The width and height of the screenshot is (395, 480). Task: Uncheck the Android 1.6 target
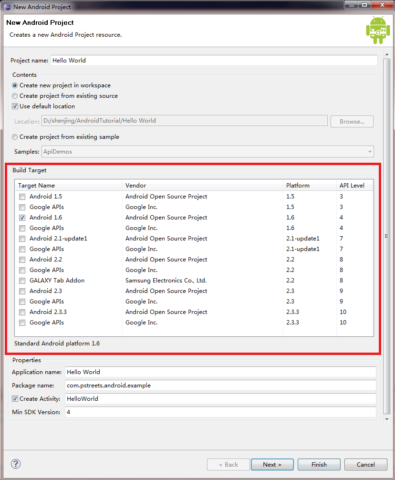click(x=22, y=218)
